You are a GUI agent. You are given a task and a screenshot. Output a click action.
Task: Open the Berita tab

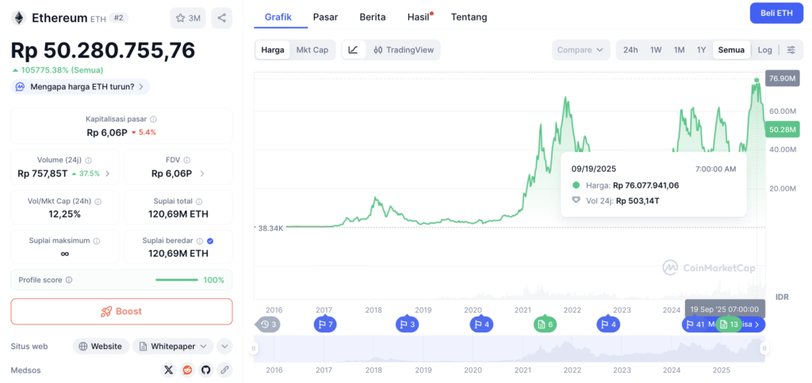click(x=373, y=17)
